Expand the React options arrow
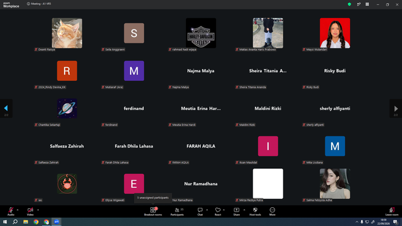Image resolution: width=402 pixels, height=226 pixels. click(x=224, y=210)
